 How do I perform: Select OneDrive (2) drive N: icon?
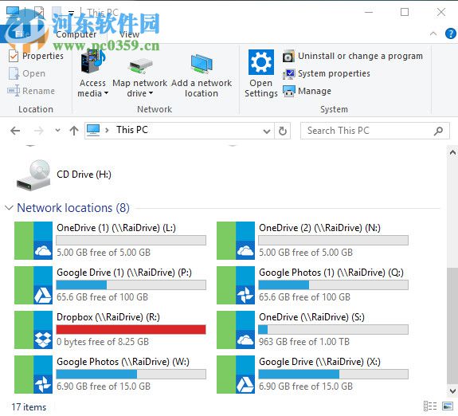pyautogui.click(x=236, y=241)
